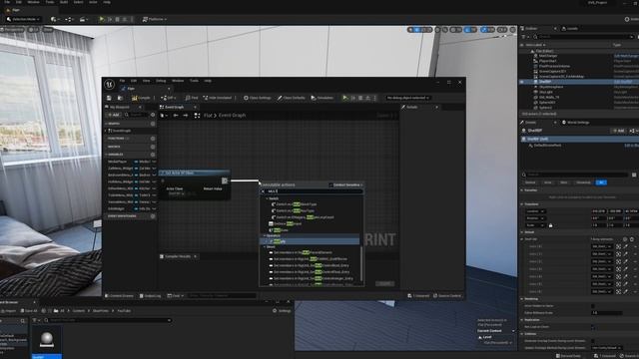The image size is (639, 359).
Task: Collapse the Transform section in Details
Action: point(522,204)
